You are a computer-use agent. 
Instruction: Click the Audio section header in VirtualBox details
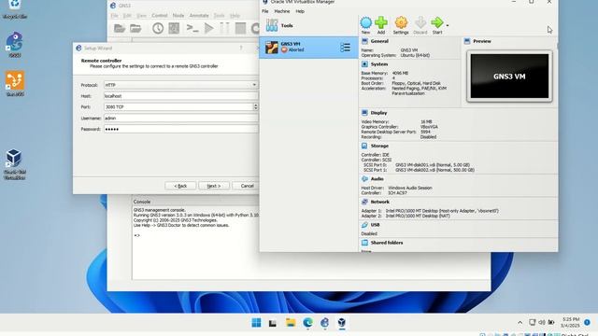click(x=377, y=178)
